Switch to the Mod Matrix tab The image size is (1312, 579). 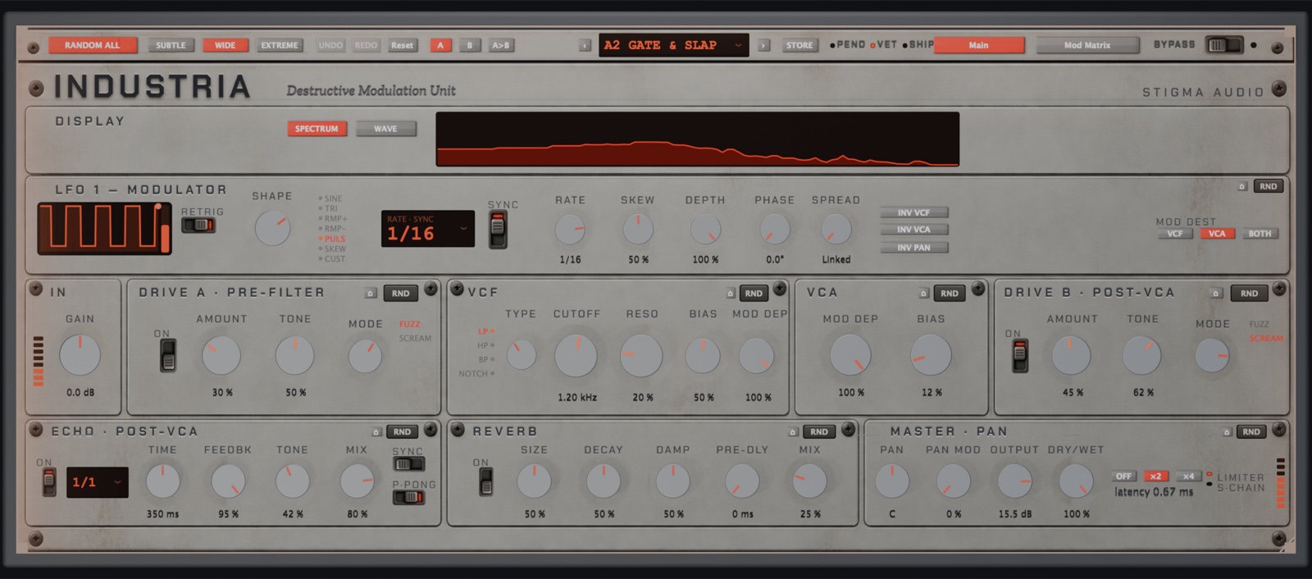pos(1087,45)
